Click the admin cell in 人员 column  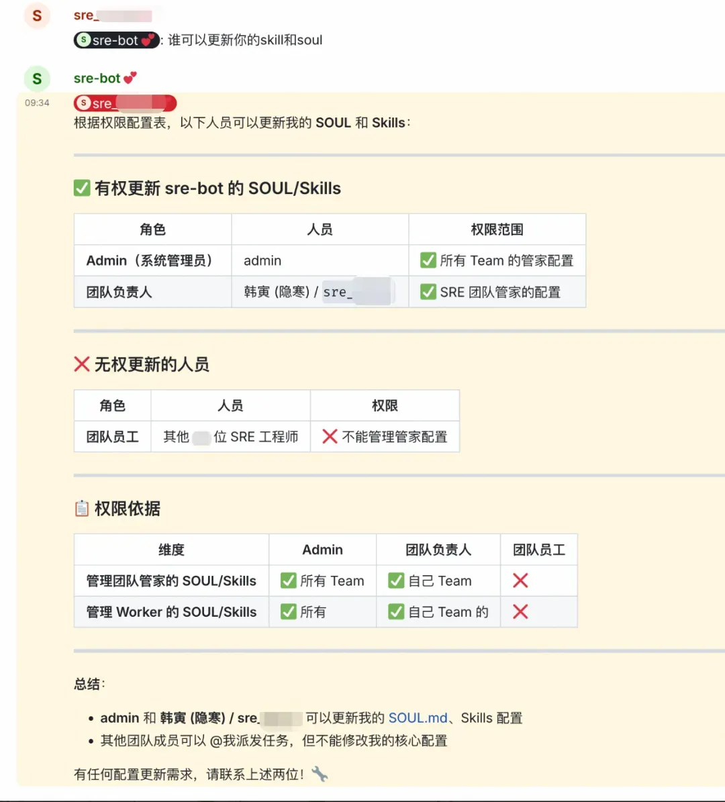[x=320, y=260]
